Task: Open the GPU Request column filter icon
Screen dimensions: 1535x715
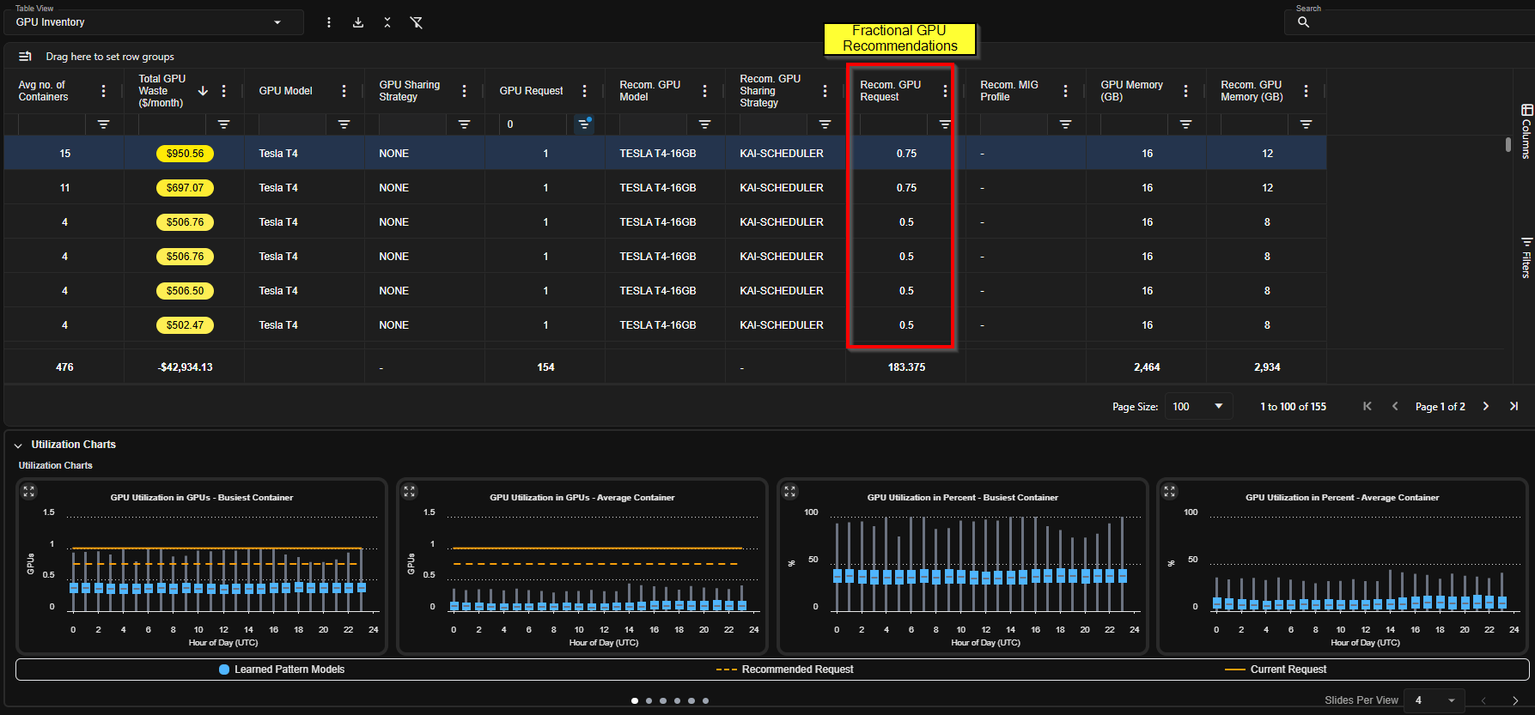Action: [584, 124]
